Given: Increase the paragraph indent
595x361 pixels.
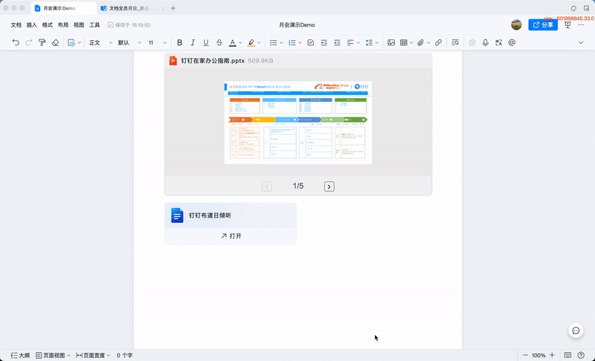Looking at the screenshot, I should pos(337,42).
